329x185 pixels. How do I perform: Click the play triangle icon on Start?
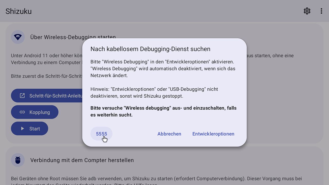pos(22,128)
